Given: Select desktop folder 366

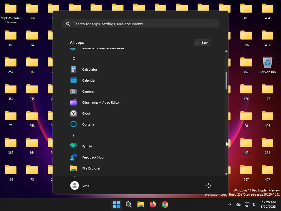Looking at the screenshot, I should click(32, 11).
